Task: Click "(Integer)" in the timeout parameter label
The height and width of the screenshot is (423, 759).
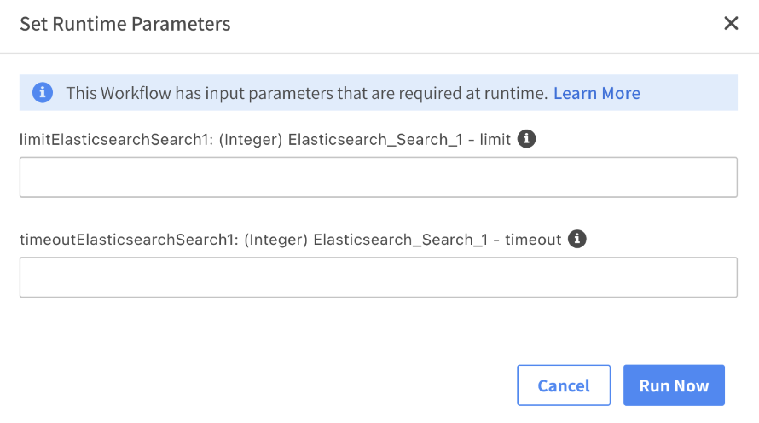Action: (276, 240)
